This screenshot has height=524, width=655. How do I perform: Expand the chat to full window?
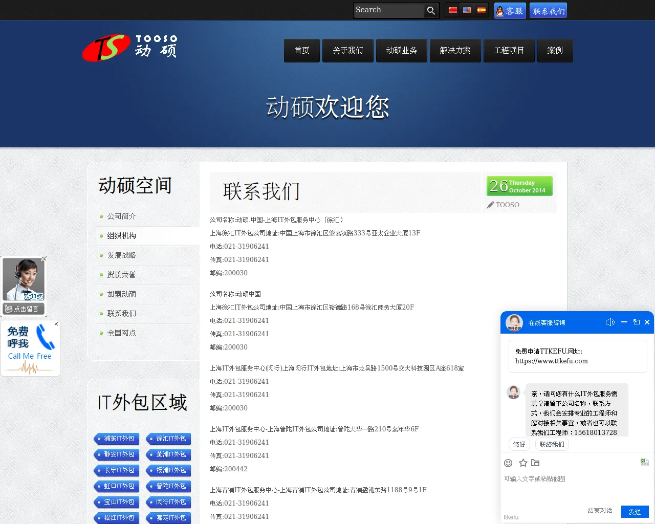click(636, 322)
